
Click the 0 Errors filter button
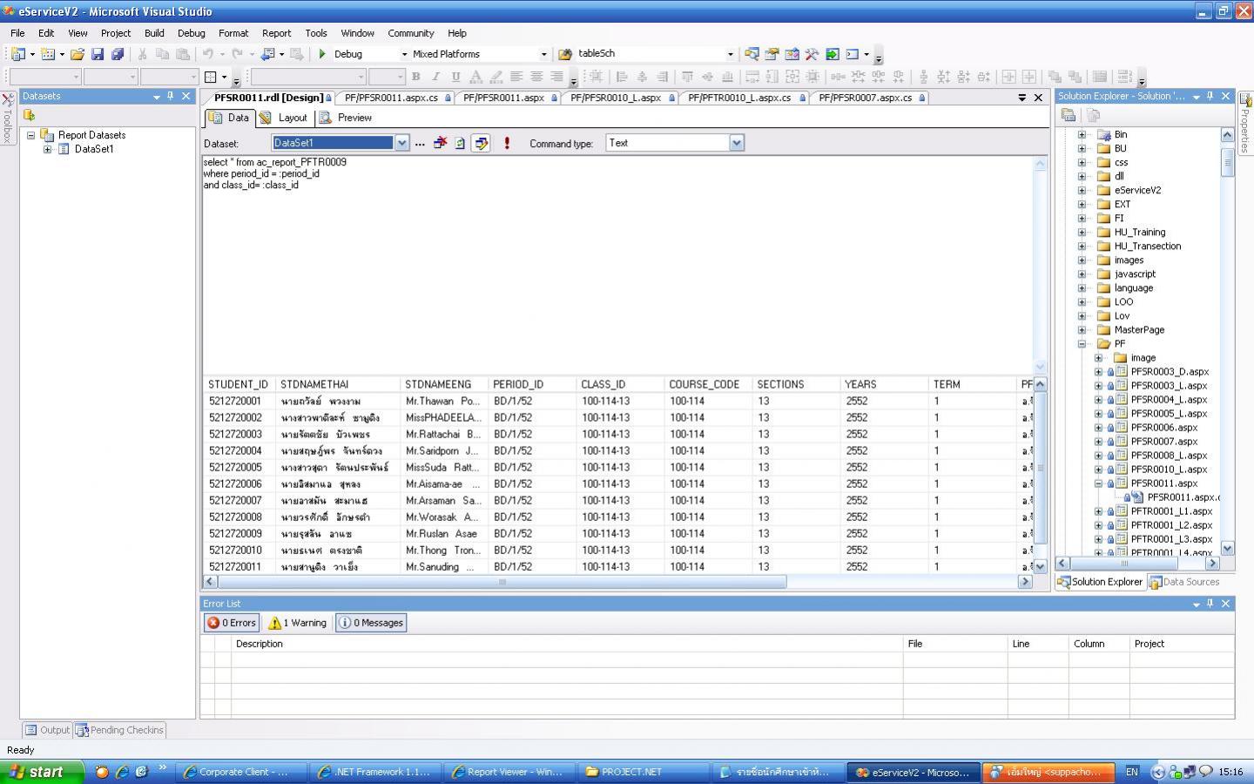232,623
